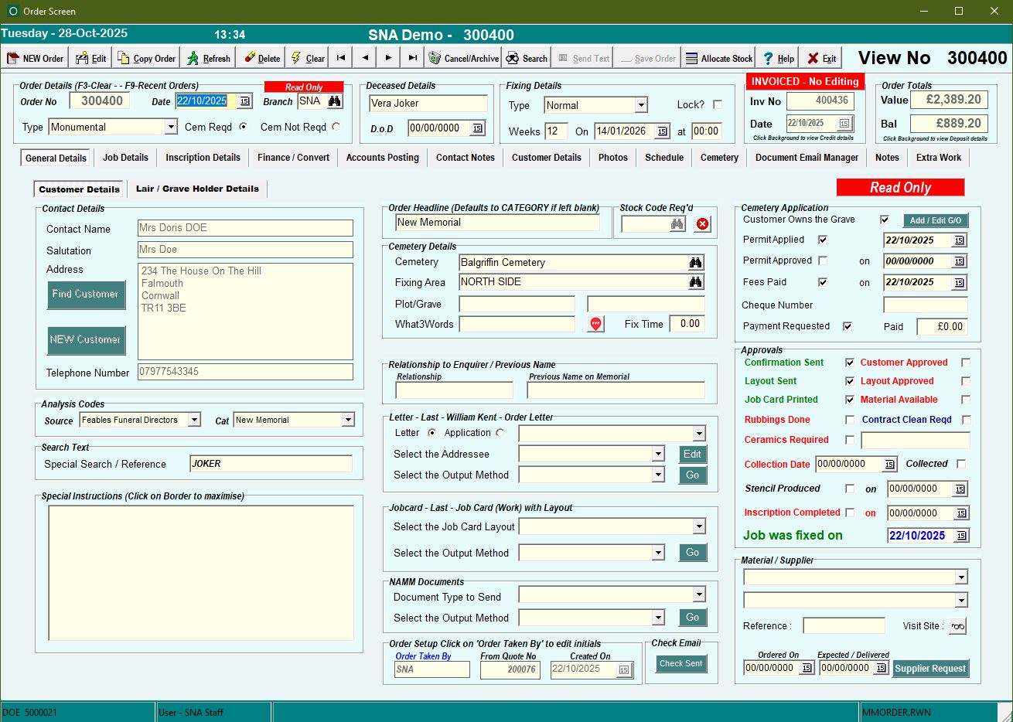The height and width of the screenshot is (722, 1013).
Task: Open Lair / Grave Holder Details tab
Action: [197, 189]
